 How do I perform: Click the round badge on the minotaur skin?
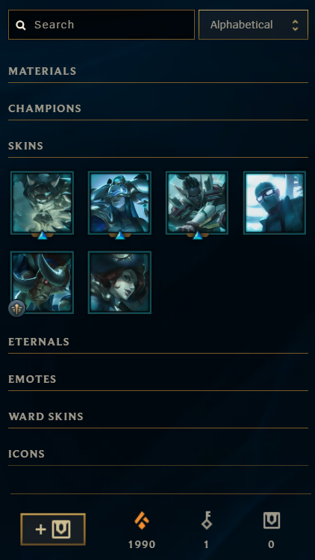pyautogui.click(x=16, y=308)
